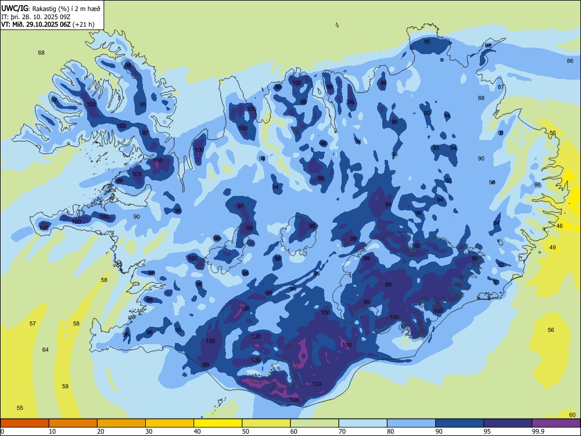Click the "30" legend scale label
Screen dimensions: 581x436
(x=149, y=431)
